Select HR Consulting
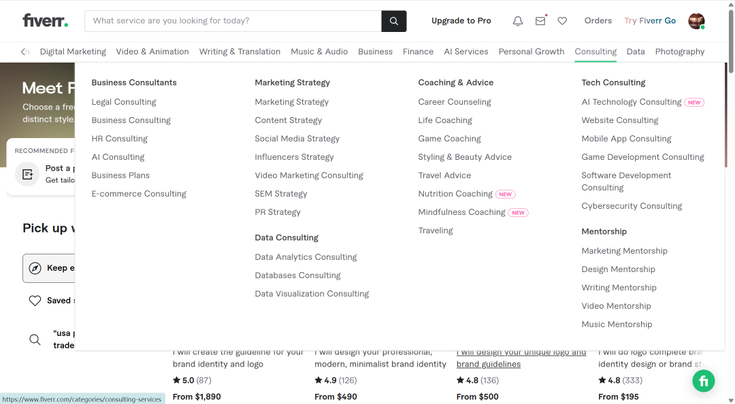Image resolution: width=735 pixels, height=404 pixels. [120, 138]
